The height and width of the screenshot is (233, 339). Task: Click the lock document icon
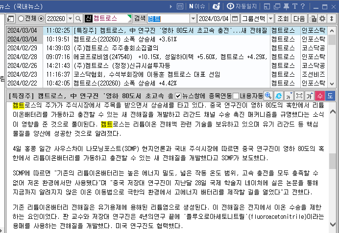[x=313, y=19]
